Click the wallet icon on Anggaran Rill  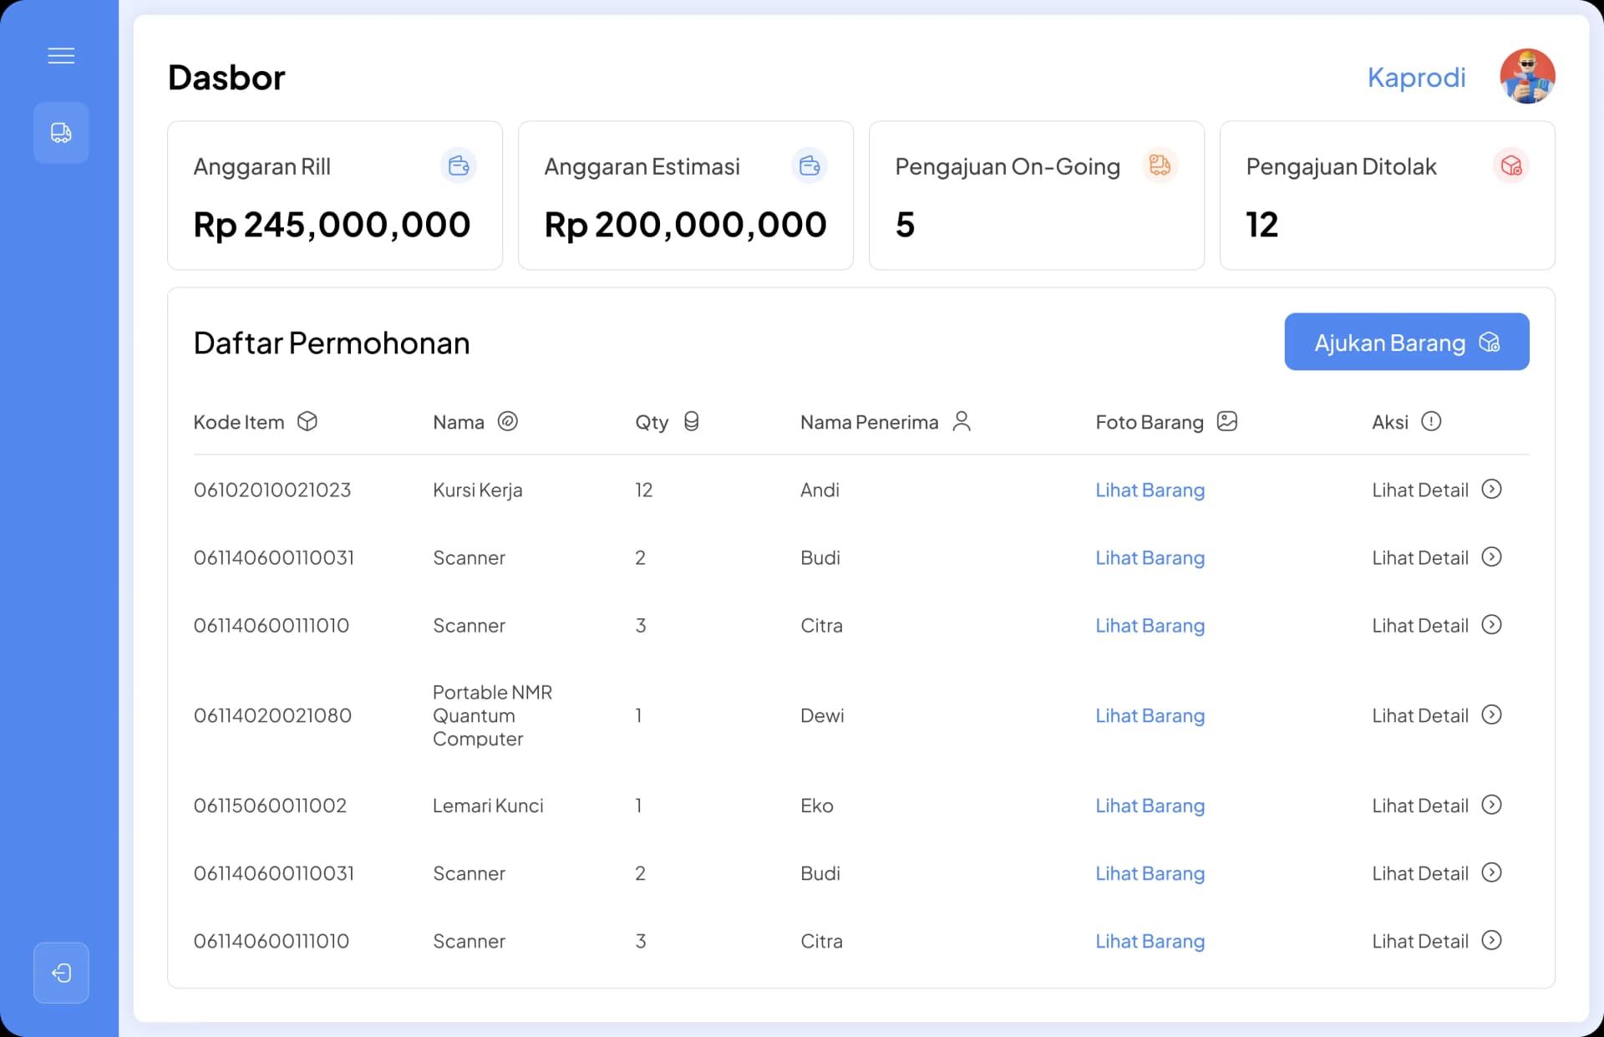coord(458,165)
